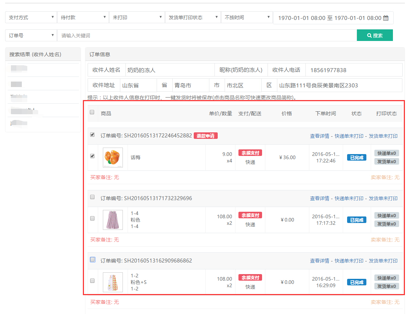The width and height of the screenshot is (410, 314).
Task: Click the 话梅 product thumbnail image
Action: tap(113, 157)
